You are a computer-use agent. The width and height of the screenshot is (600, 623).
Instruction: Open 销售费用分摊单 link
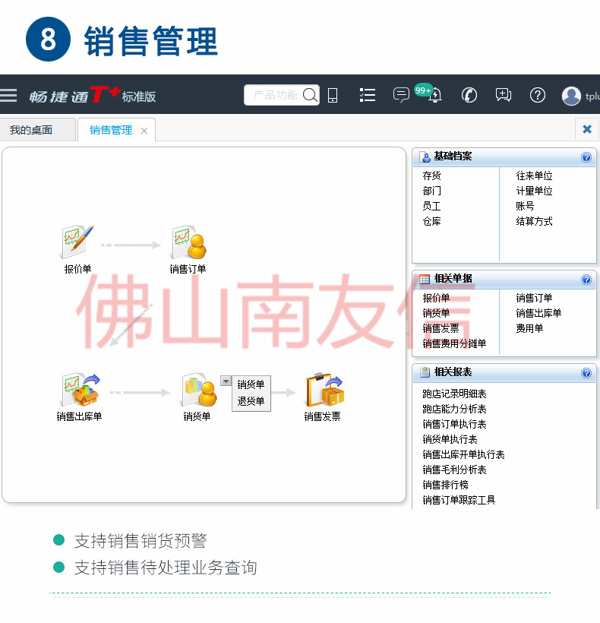tap(454, 343)
